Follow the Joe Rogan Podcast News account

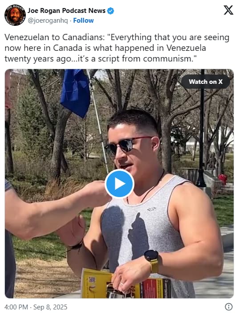pos(83,21)
